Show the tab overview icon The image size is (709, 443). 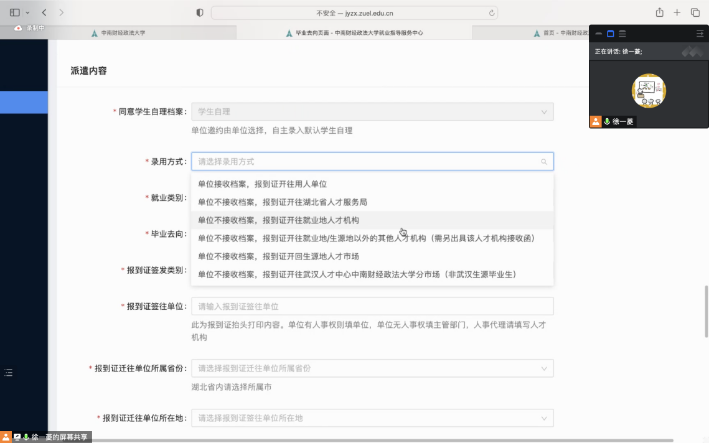[x=695, y=12]
